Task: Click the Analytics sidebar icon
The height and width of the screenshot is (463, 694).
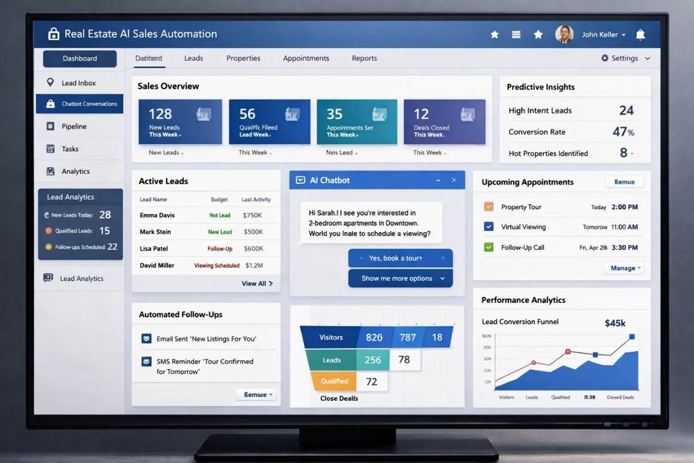Action: pos(50,171)
